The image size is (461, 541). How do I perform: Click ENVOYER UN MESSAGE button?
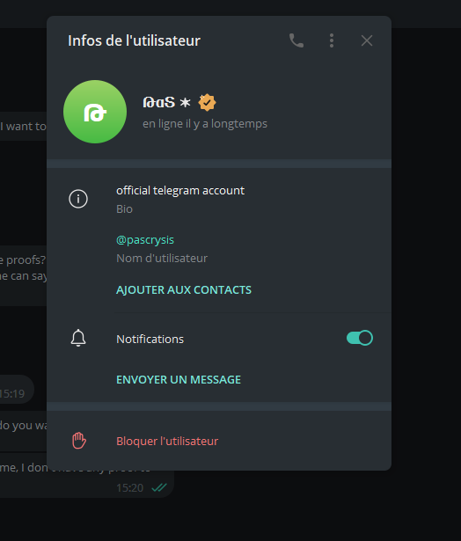(x=179, y=379)
